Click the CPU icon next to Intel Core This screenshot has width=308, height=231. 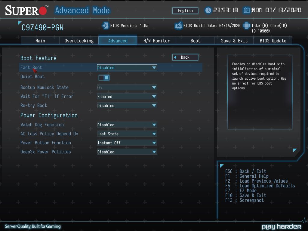[247, 26]
